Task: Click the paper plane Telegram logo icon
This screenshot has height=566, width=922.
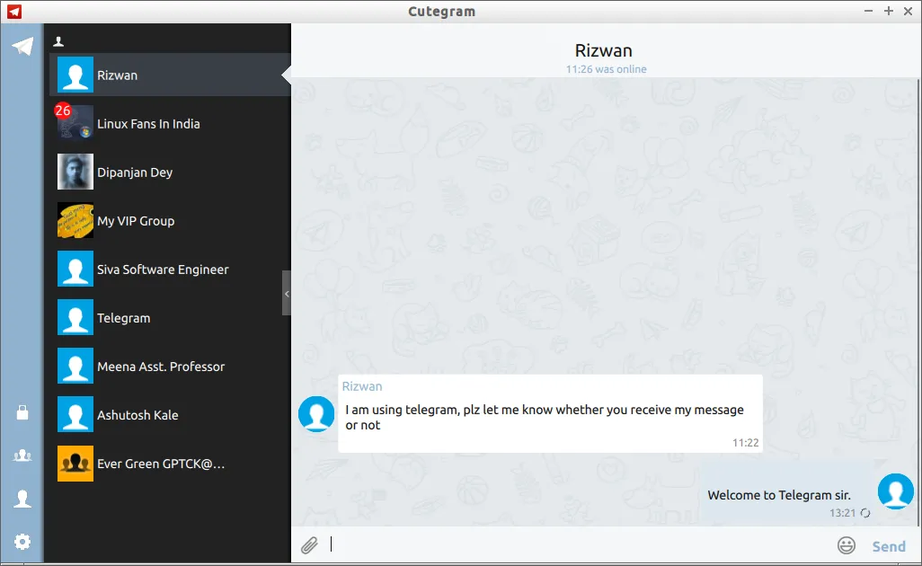Action: (22, 47)
